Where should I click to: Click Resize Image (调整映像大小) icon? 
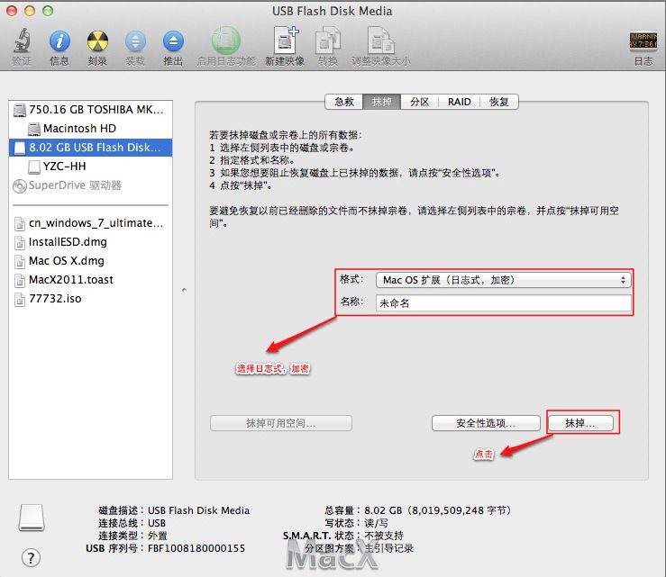[x=381, y=41]
